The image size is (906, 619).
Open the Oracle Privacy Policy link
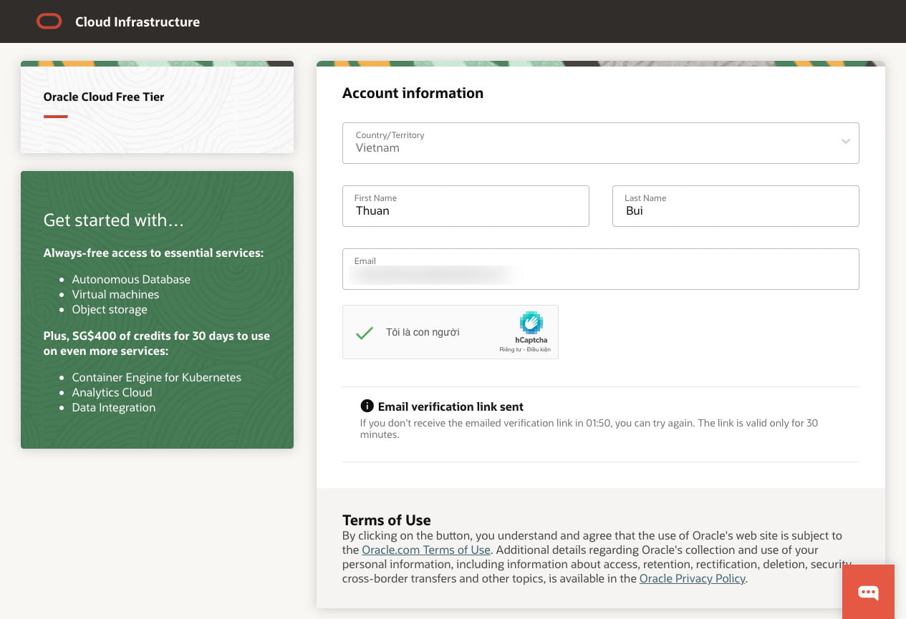[x=692, y=579]
